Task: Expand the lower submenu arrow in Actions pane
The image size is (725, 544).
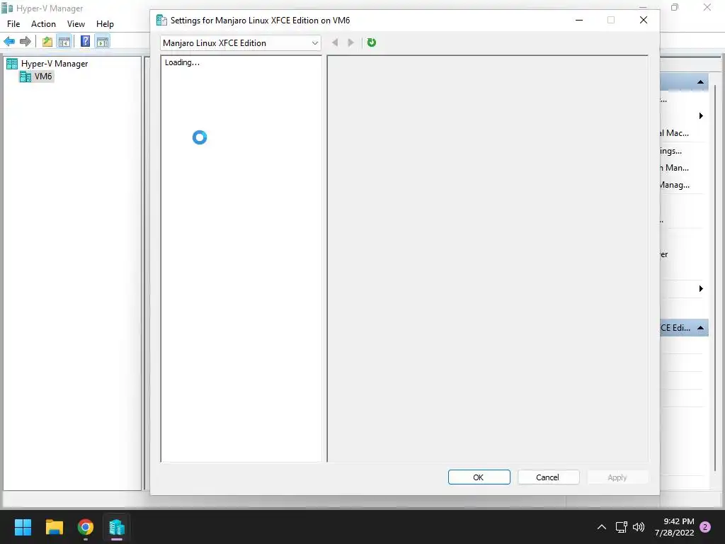Action: point(701,289)
